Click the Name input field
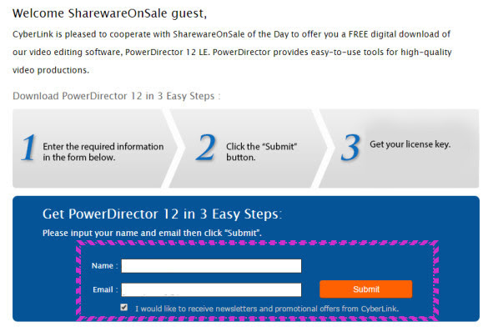 (x=211, y=266)
